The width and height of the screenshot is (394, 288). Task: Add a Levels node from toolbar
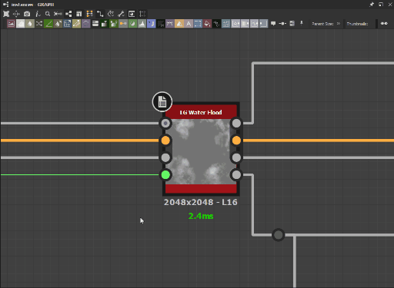tap(142, 24)
